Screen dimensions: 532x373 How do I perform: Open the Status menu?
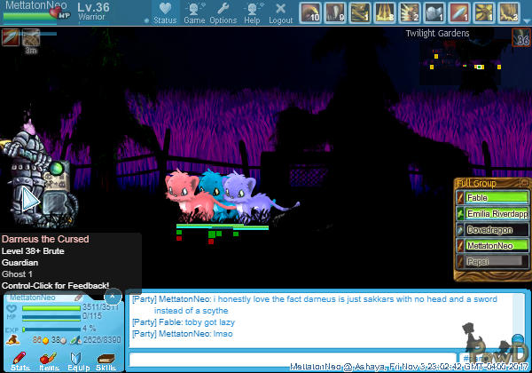164,13
